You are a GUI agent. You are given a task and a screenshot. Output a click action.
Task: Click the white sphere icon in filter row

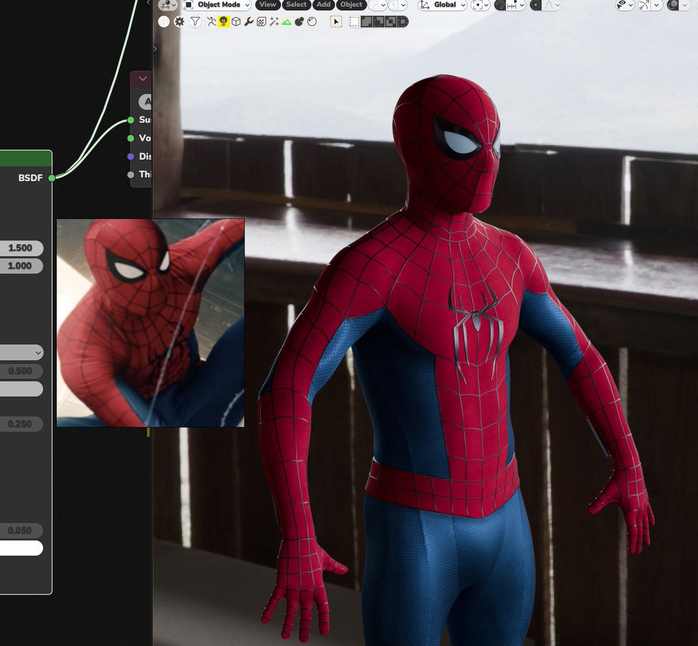(163, 22)
